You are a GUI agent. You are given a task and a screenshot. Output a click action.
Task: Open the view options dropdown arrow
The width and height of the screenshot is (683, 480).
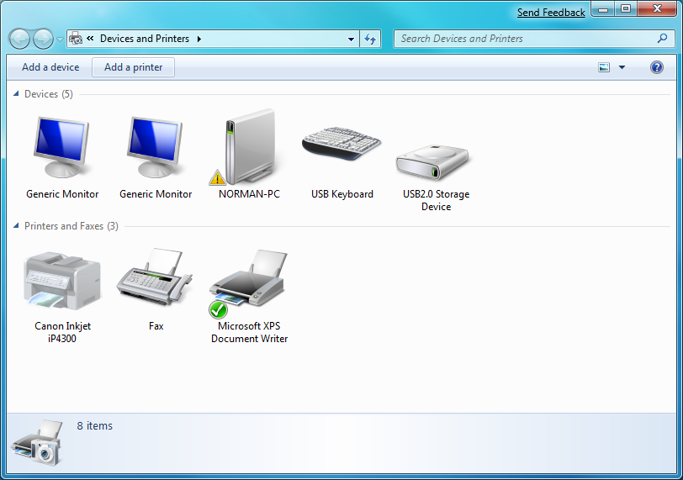(x=622, y=67)
